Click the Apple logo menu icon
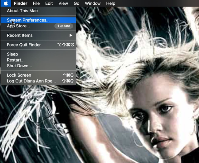 pyautogui.click(x=6, y=3)
